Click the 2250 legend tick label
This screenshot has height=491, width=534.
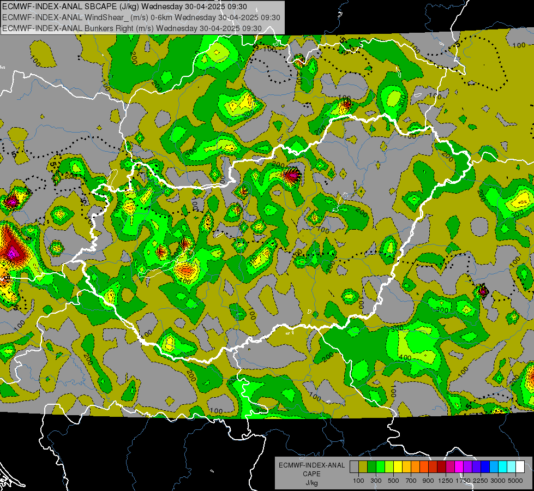pyautogui.click(x=481, y=481)
